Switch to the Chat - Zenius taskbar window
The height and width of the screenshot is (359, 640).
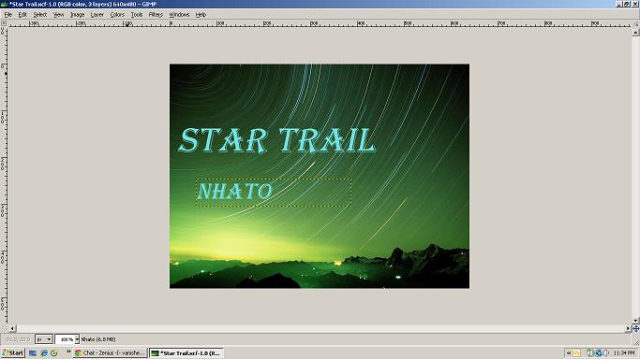(x=111, y=352)
